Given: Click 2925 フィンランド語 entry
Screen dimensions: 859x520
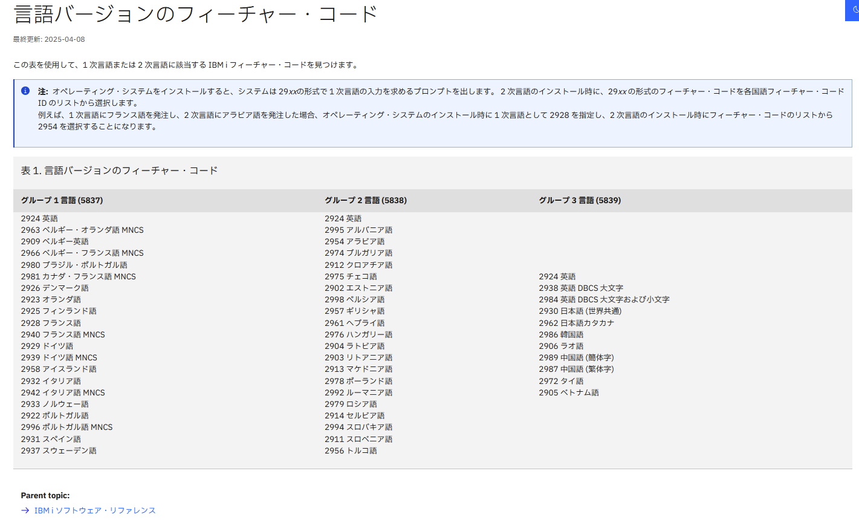Looking at the screenshot, I should tap(59, 311).
